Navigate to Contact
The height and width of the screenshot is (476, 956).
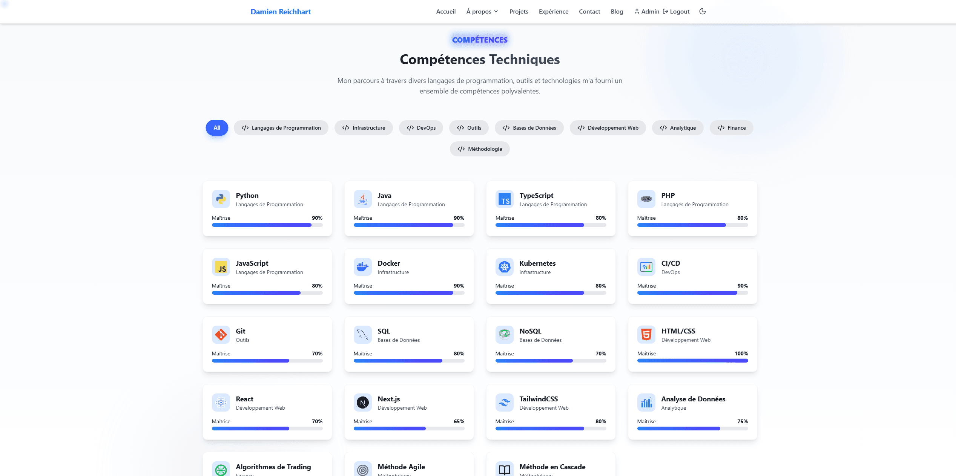click(589, 11)
